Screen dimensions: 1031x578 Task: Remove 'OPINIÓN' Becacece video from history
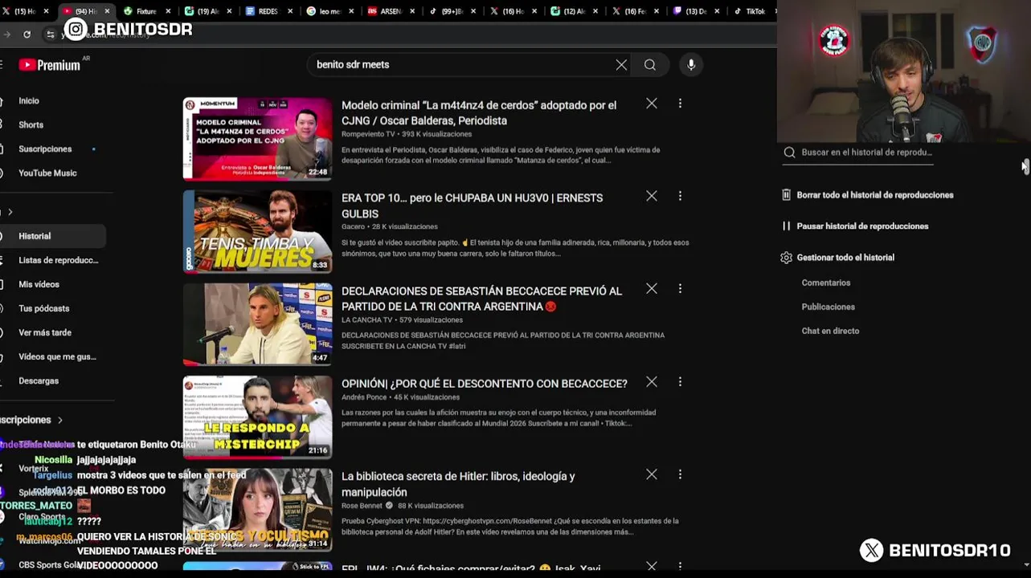point(652,382)
